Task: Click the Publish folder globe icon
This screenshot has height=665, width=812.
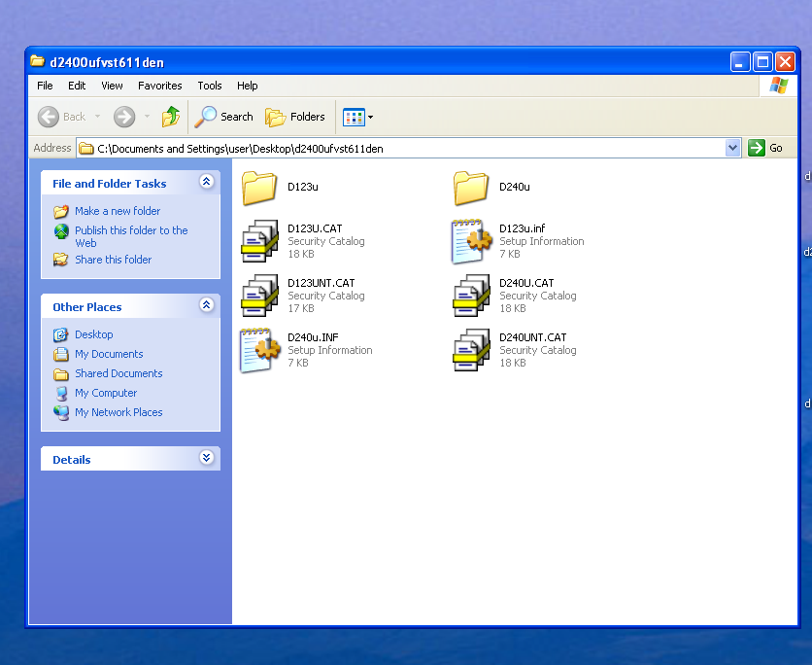Action: [61, 231]
